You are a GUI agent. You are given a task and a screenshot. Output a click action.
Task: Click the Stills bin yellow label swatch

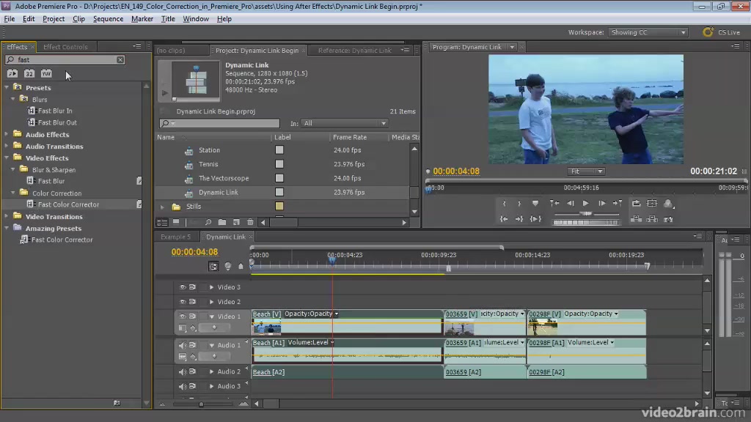click(x=279, y=206)
